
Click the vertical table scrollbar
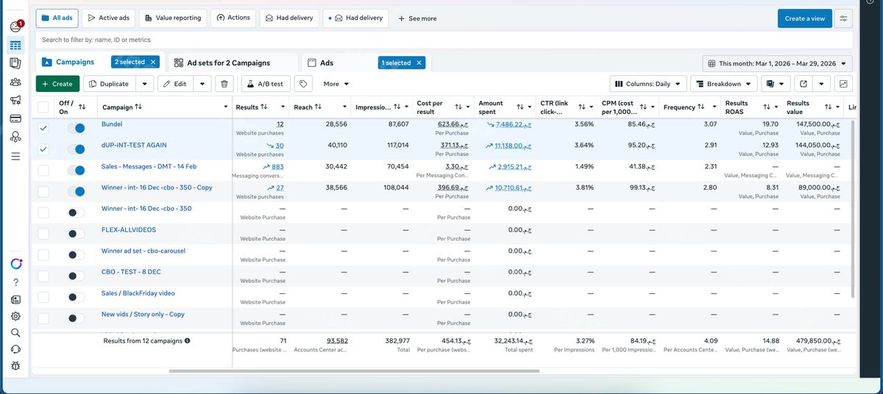[x=854, y=209]
